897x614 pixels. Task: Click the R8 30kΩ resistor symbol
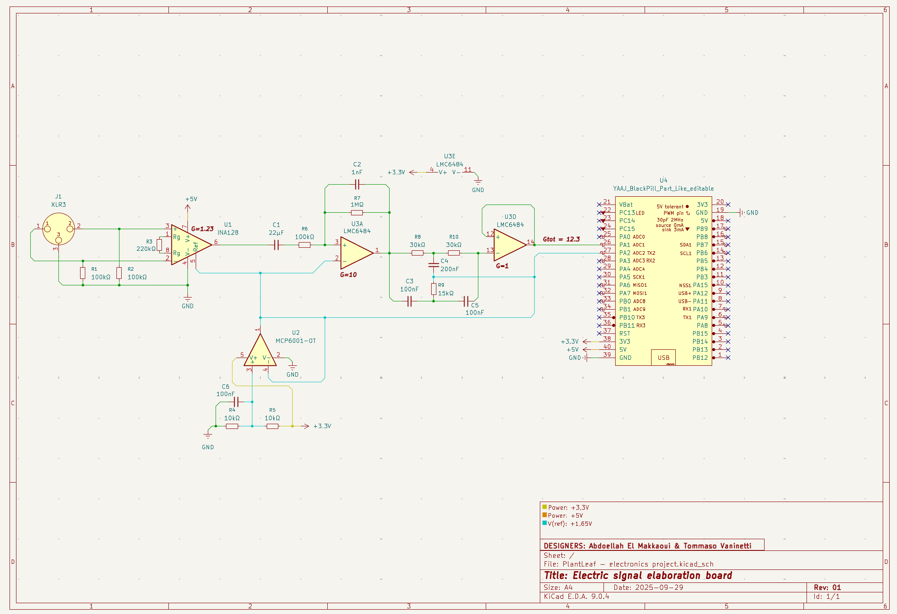(x=417, y=253)
